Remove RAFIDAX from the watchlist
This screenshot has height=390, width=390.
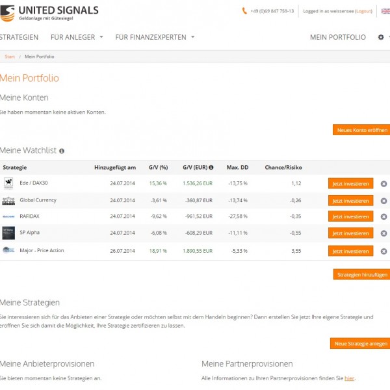[383, 217]
